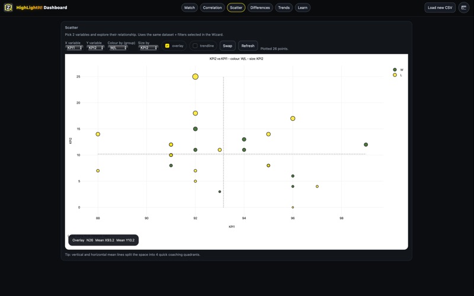Click the KPI1 x-axis label
474x296 pixels.
(232, 227)
